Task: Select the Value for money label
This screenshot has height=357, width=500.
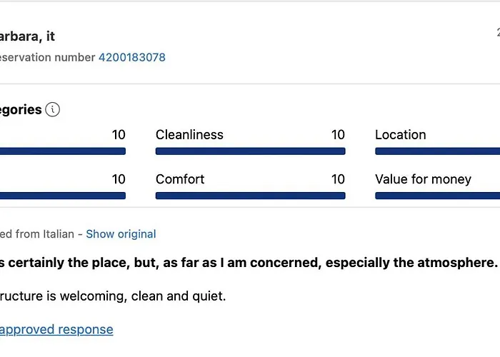Action: click(423, 179)
